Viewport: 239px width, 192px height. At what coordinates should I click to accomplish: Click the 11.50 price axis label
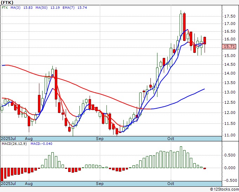pyautogui.click(x=230, y=123)
